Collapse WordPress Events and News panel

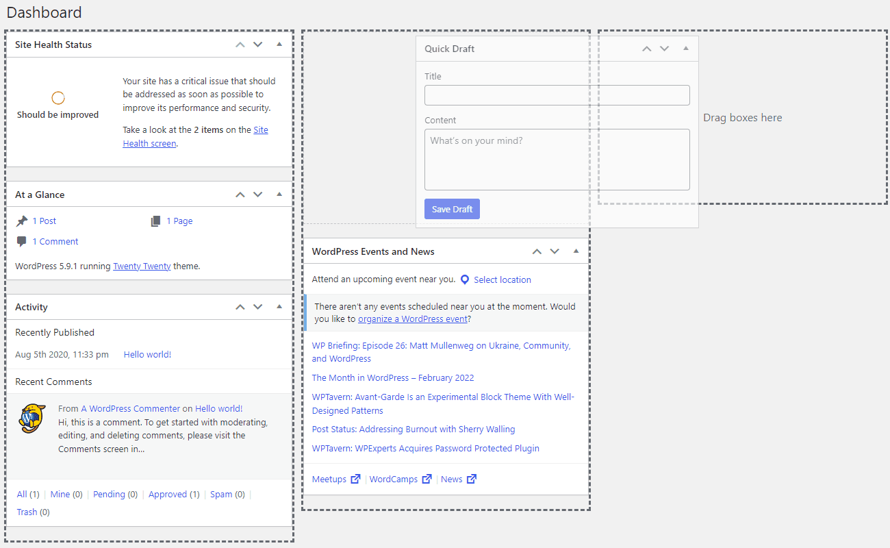pyautogui.click(x=576, y=251)
